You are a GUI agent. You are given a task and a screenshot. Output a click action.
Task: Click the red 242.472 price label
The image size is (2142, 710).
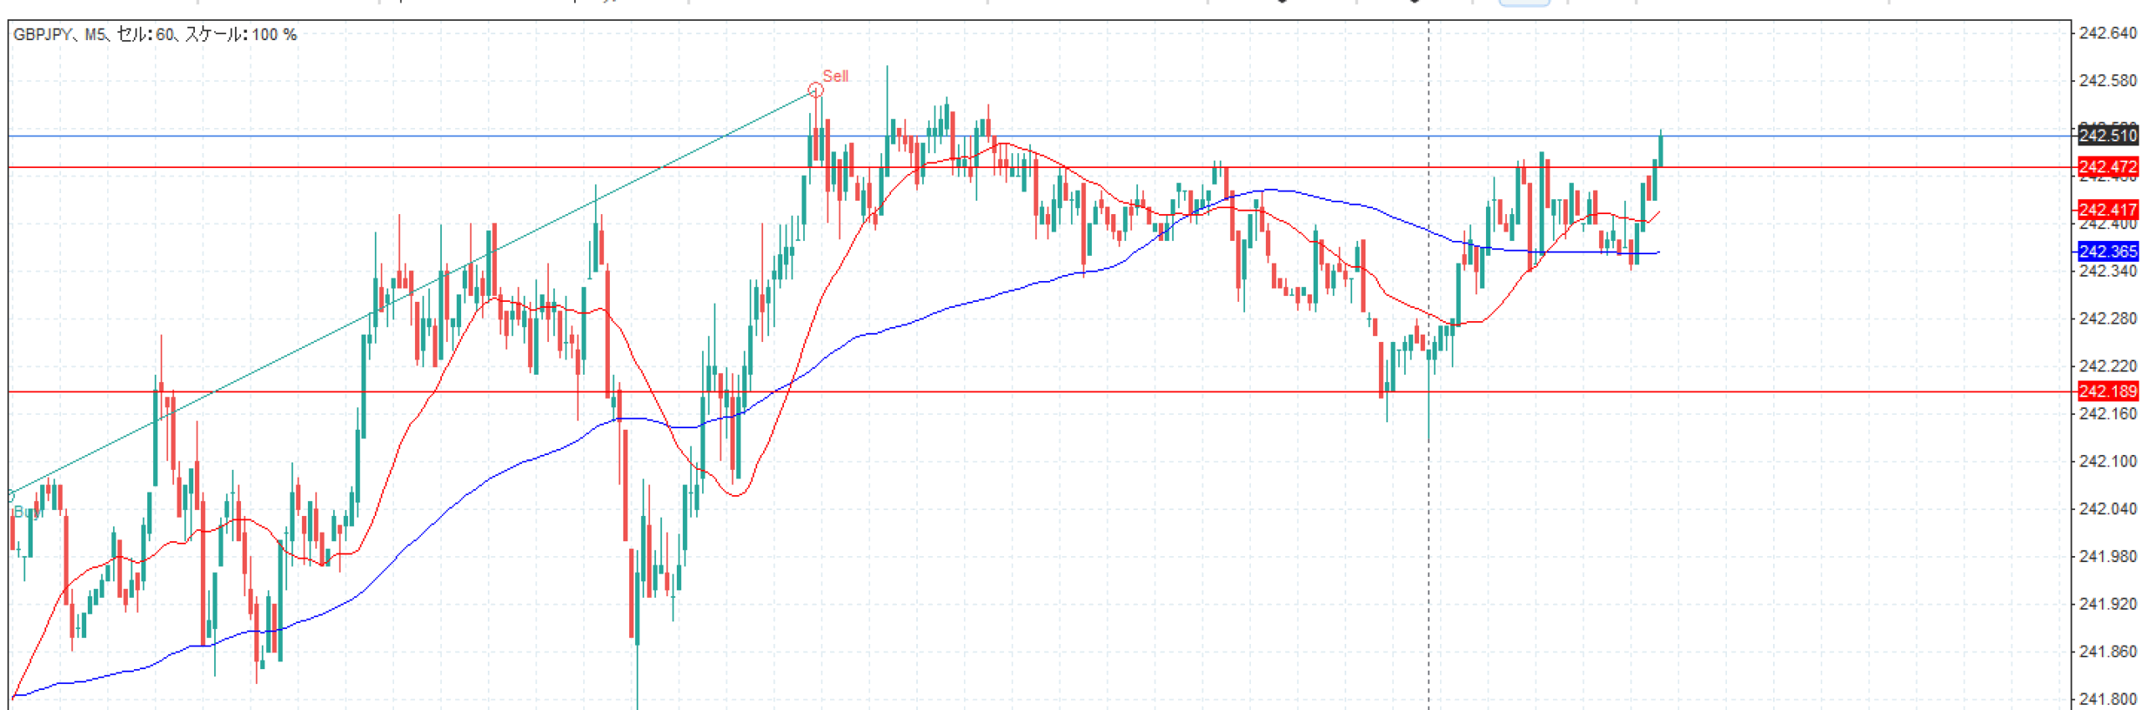2107,167
